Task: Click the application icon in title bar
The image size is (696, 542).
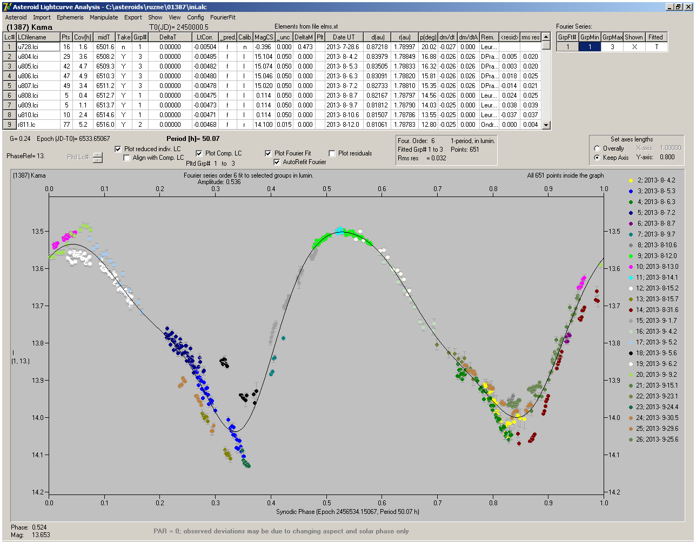Action: 6,7
